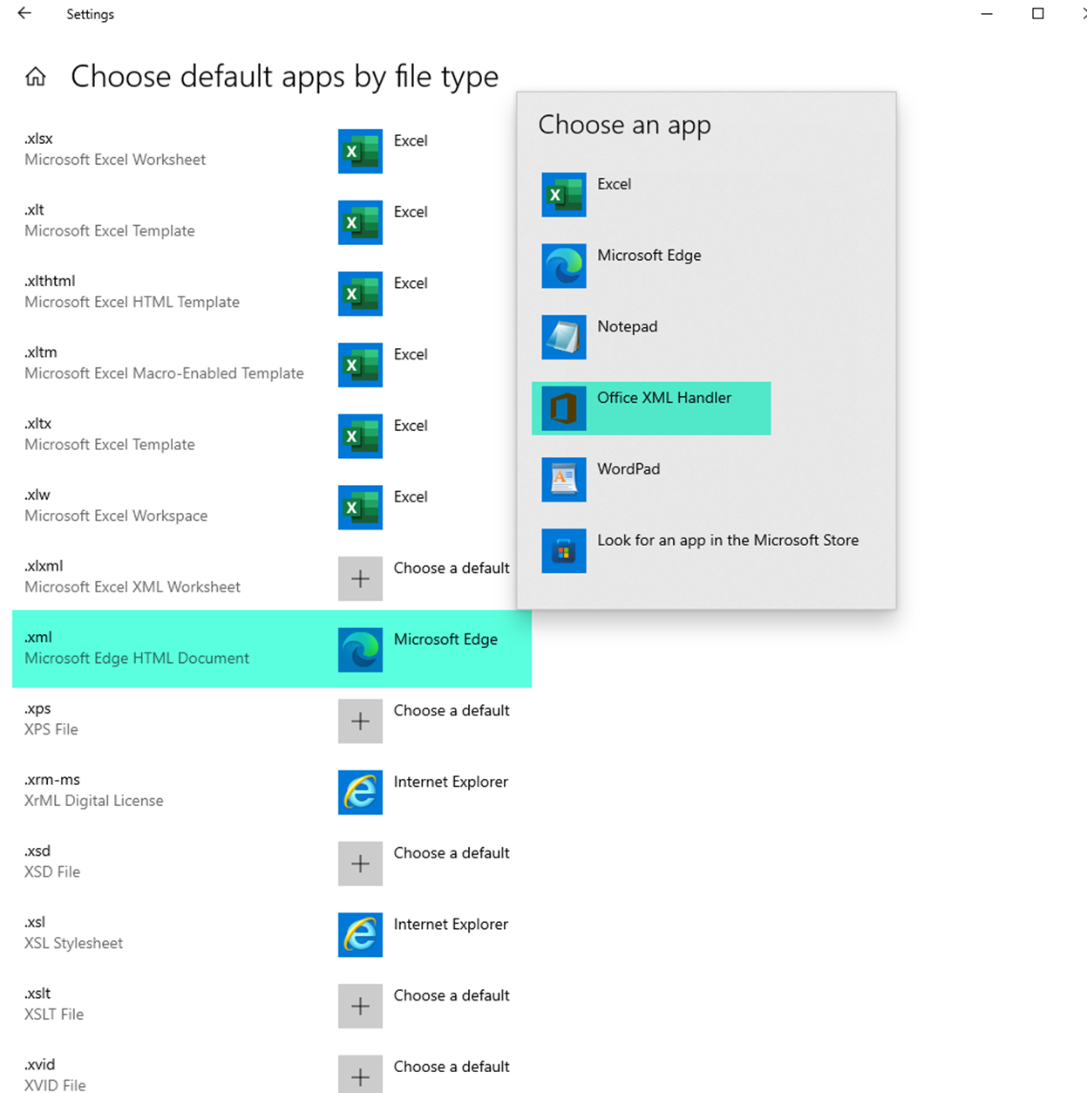This screenshot has width=1087, height=1093.
Task: Click the .xlt extension text
Action: pos(35,209)
